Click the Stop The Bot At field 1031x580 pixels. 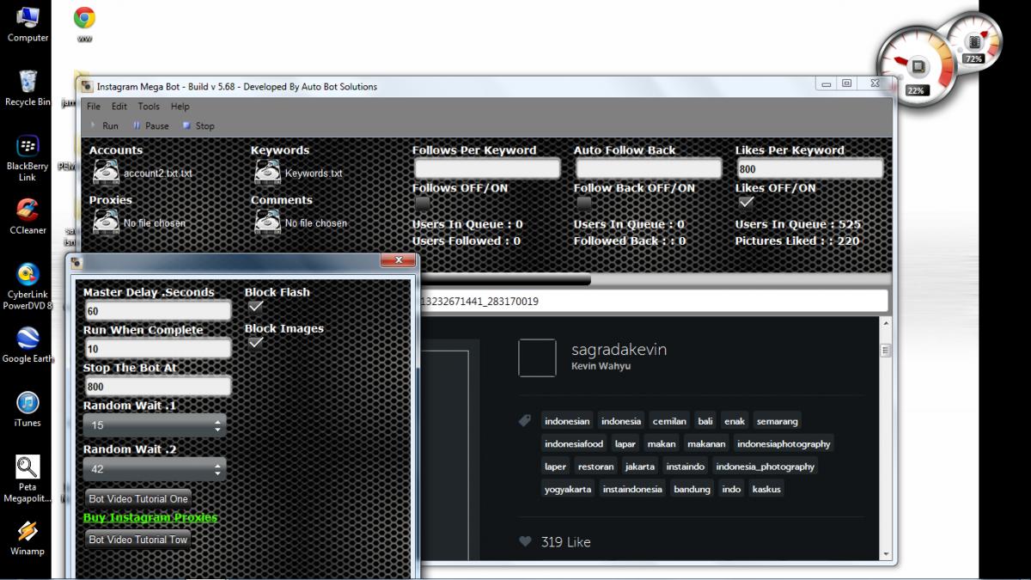[x=157, y=386]
